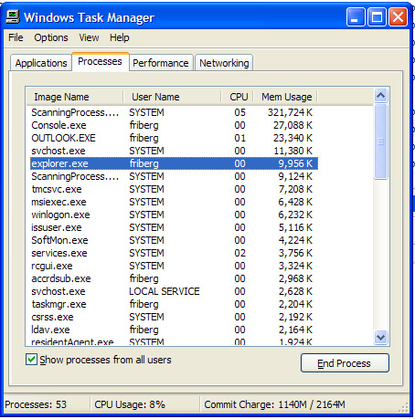
Task: Click the CPU Usage: 8% status entry
Action: [x=130, y=404]
